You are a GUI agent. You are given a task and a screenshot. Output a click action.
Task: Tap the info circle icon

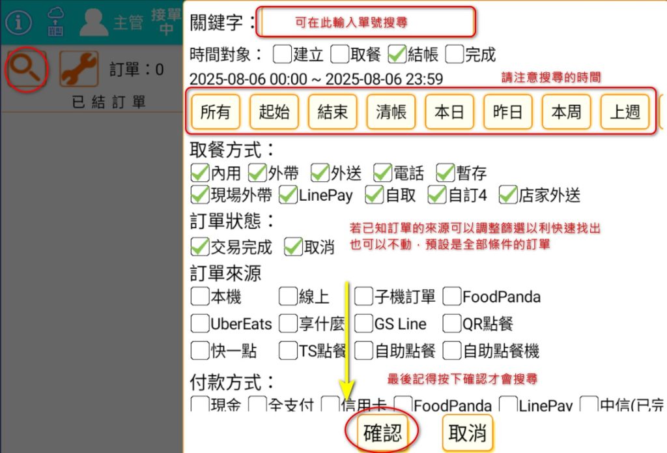[x=19, y=22]
